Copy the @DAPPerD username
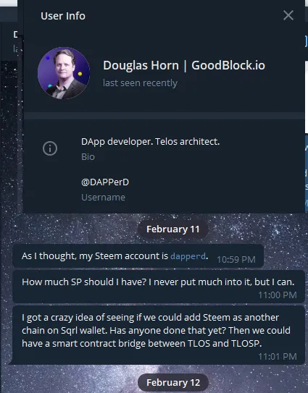The width and height of the screenshot is (308, 393). pyautogui.click(x=105, y=182)
